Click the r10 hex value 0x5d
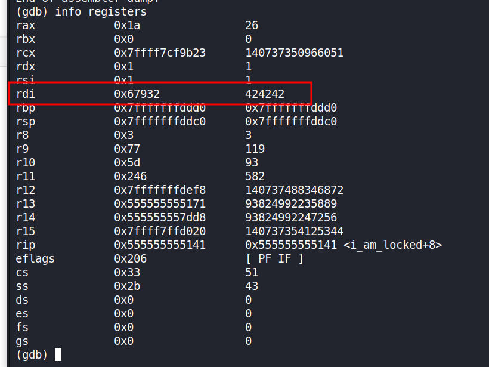The width and height of the screenshot is (489, 367). coord(127,163)
